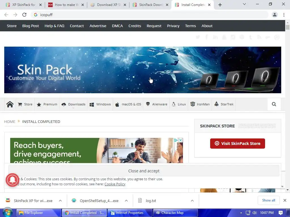Screen dimensions: 290x217
Task: Open Store in the top menu bar
Action: coord(12,26)
